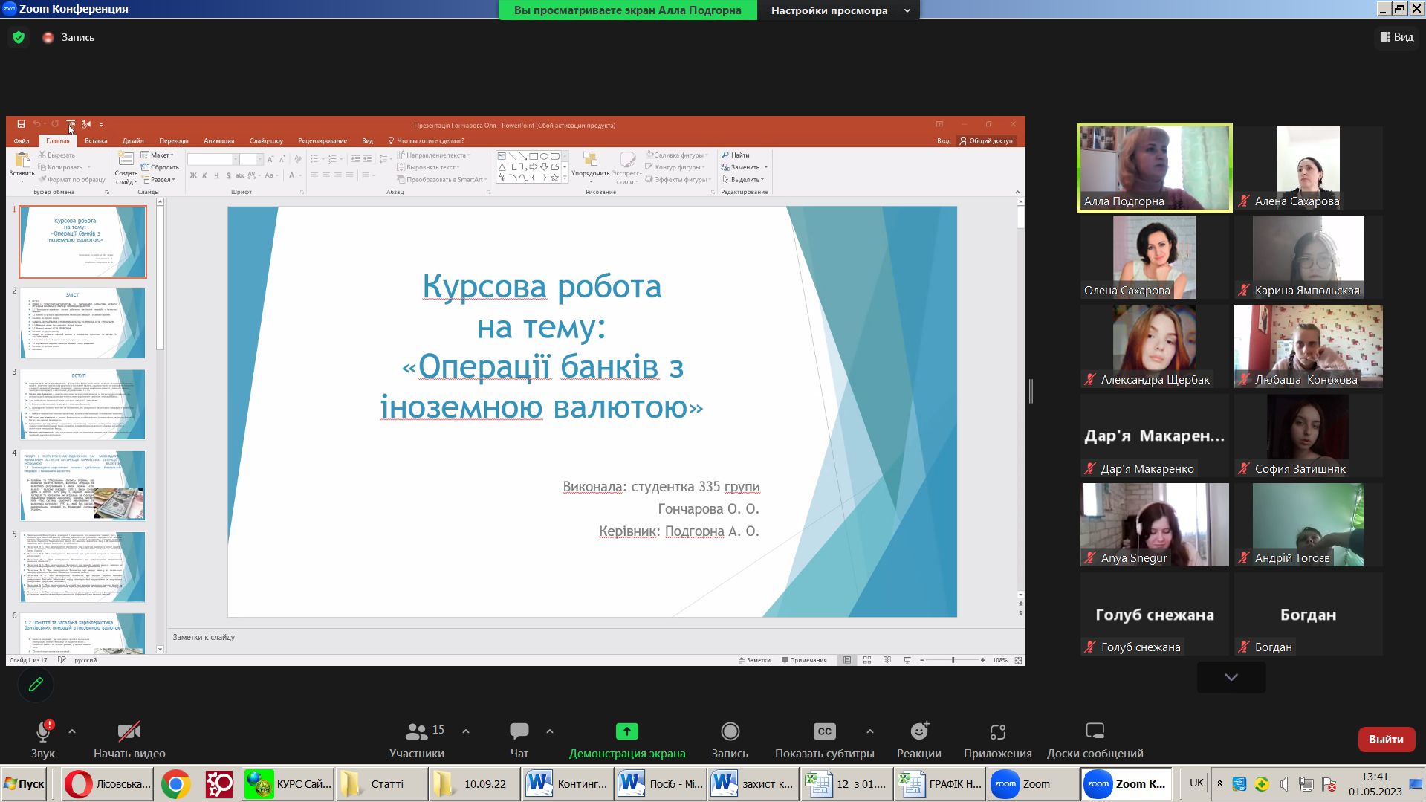Click Reset (Сбросить) slide button
The height and width of the screenshot is (802, 1426).
[x=160, y=167]
